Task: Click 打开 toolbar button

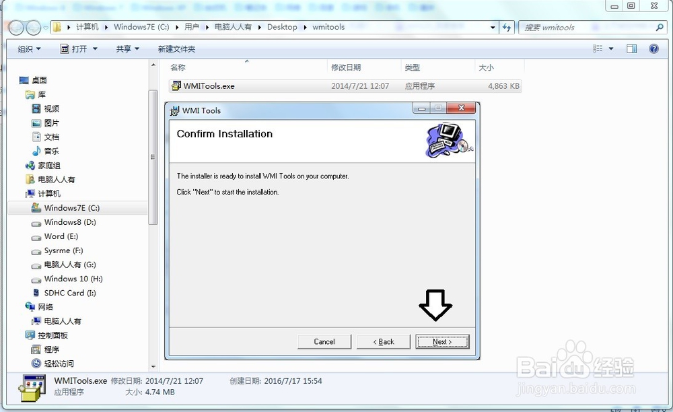Action: [74, 49]
